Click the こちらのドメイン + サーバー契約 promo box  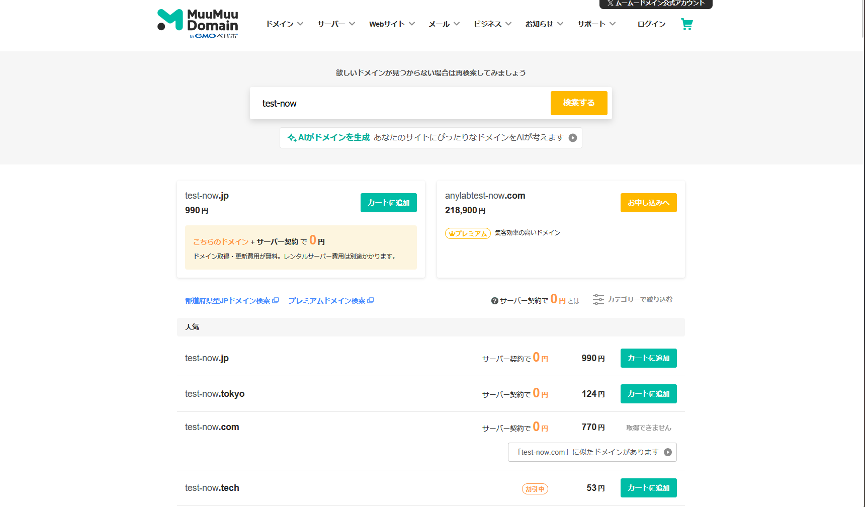pyautogui.click(x=301, y=247)
